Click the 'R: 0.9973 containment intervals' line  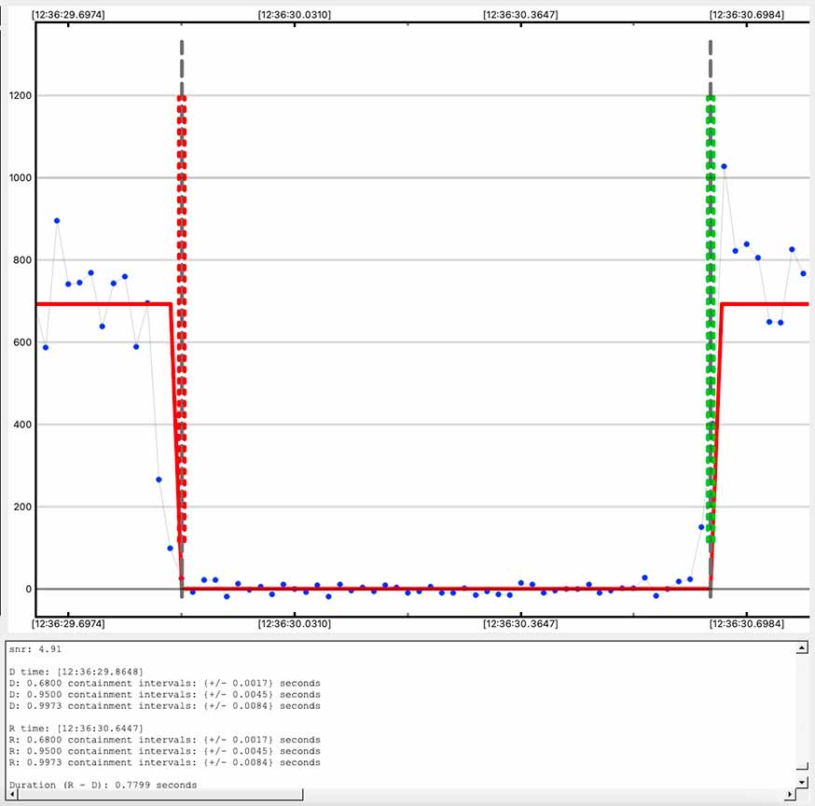[165, 763]
